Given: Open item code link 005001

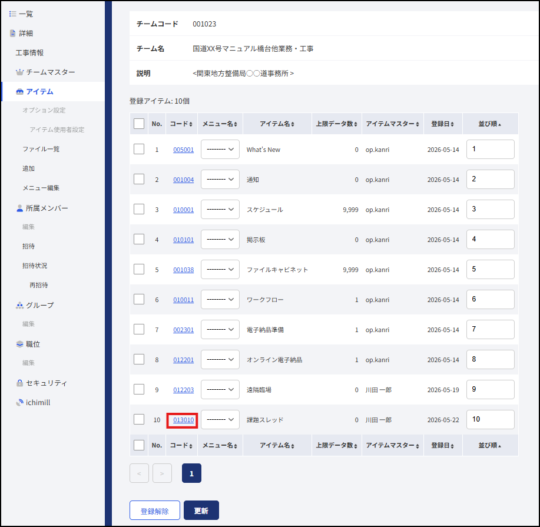Looking at the screenshot, I should coord(183,150).
